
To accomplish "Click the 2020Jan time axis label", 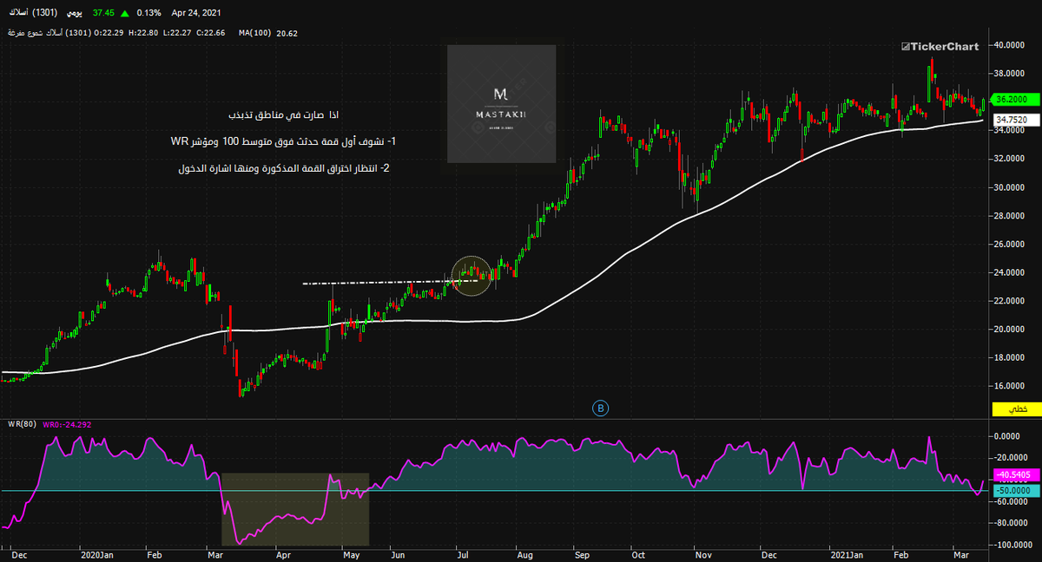I will (x=96, y=553).
